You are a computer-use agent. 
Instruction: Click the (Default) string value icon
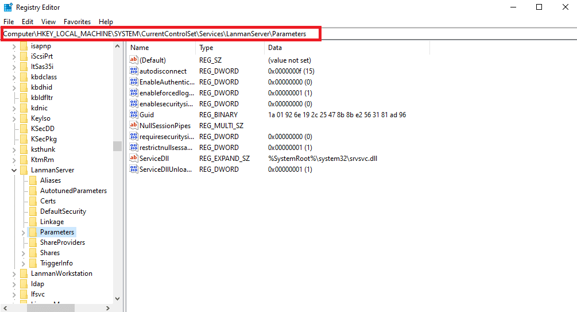134,60
